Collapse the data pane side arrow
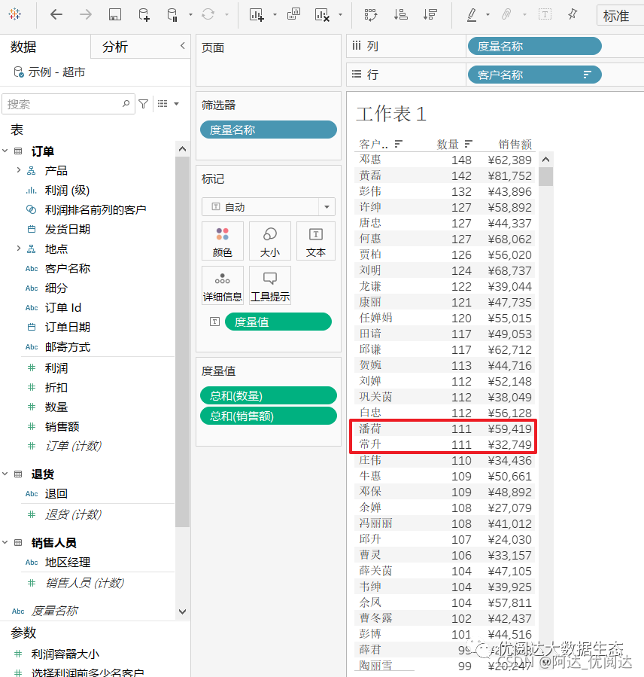Viewport: 644px width, 677px height. click(x=183, y=45)
